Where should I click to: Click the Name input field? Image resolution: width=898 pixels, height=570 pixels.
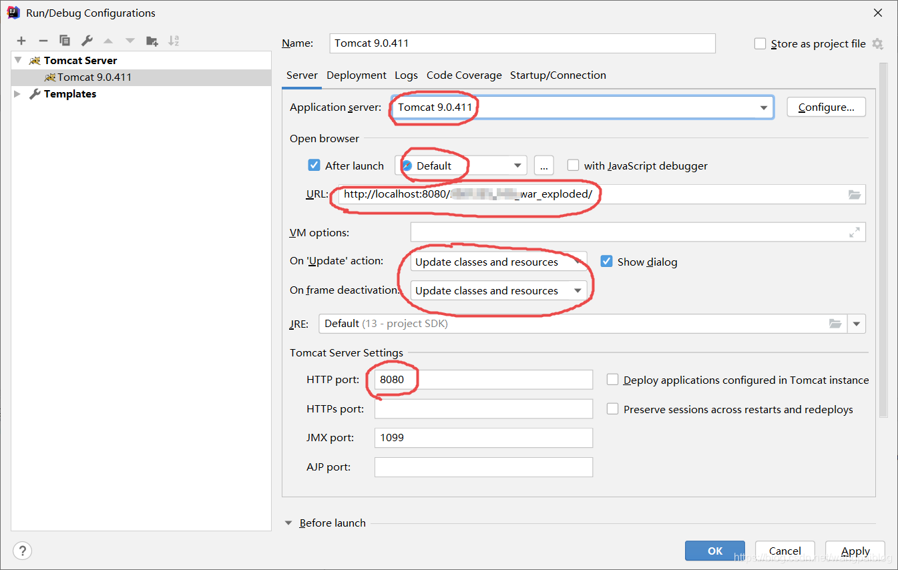pos(523,43)
